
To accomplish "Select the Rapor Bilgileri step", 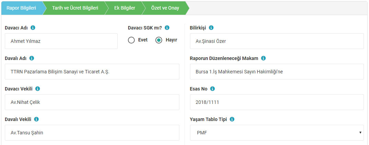I will [x=21, y=8].
